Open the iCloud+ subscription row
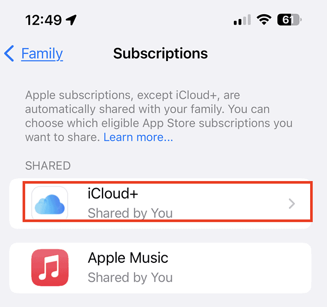This screenshot has width=327, height=307. [x=160, y=203]
